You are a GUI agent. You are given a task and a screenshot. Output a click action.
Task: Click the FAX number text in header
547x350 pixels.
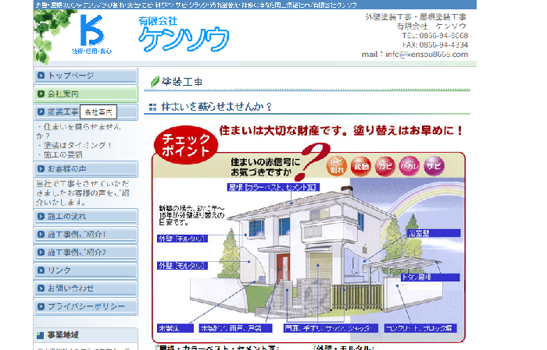(434, 45)
